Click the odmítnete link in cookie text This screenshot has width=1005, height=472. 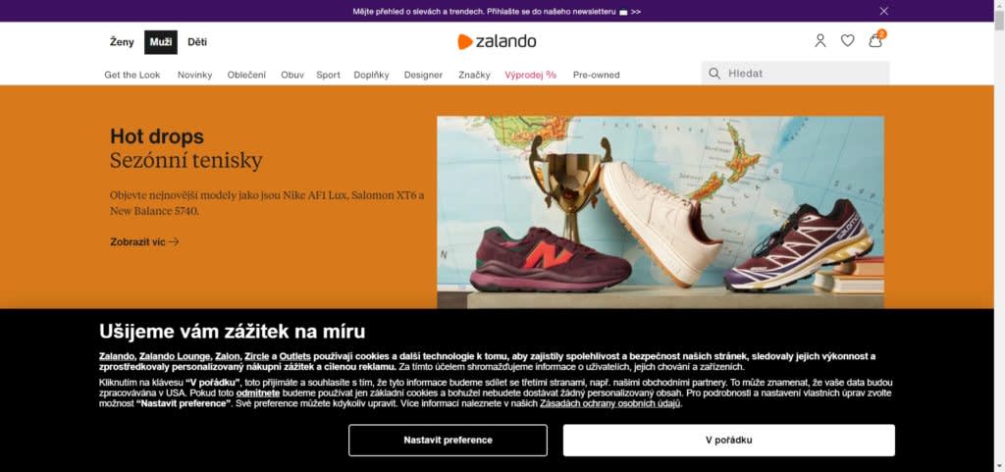pos(258,393)
